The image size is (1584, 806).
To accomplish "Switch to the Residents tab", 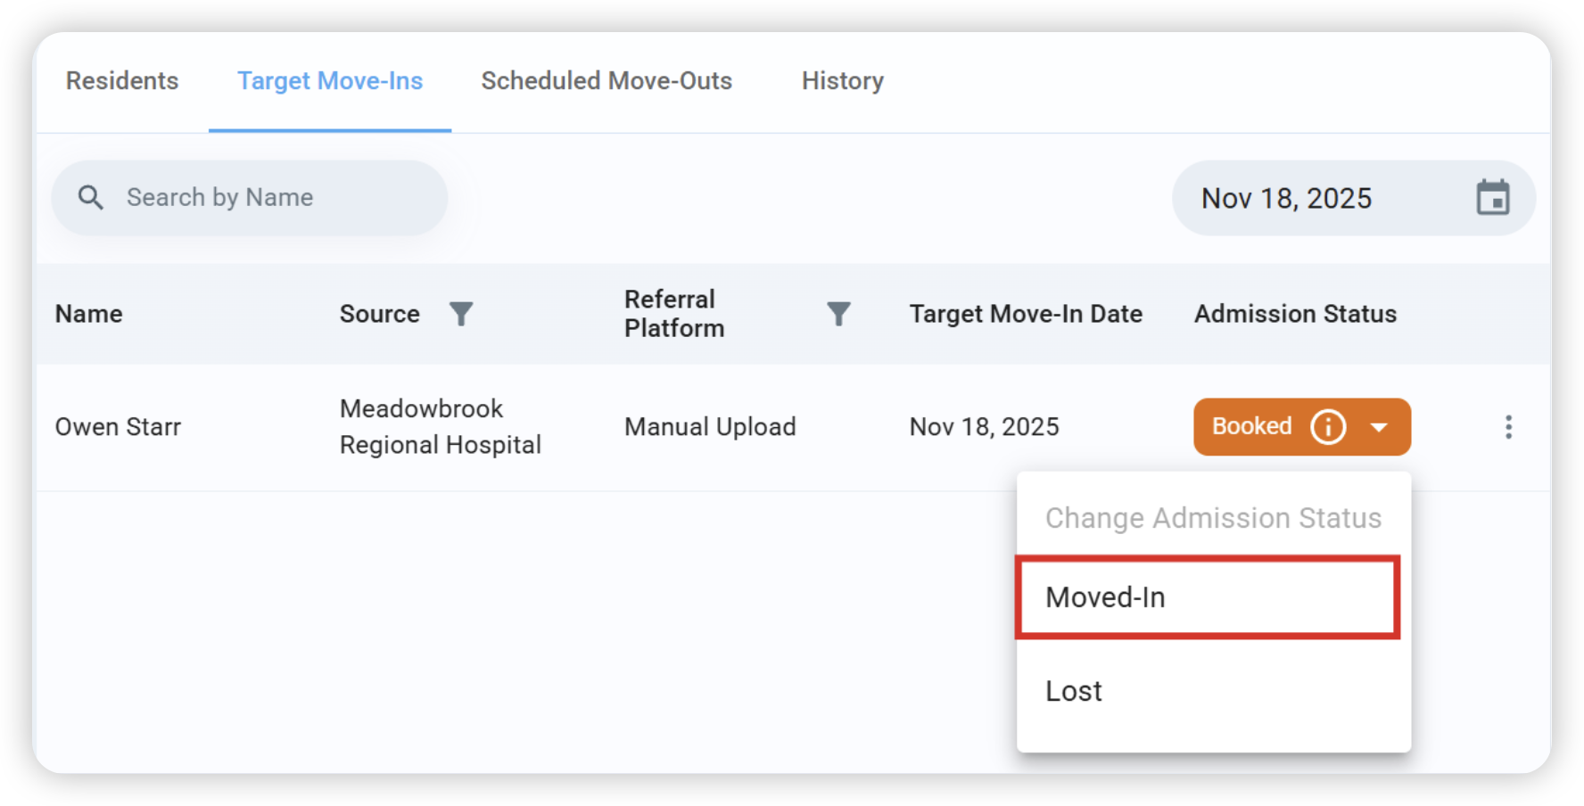I will click(x=122, y=81).
